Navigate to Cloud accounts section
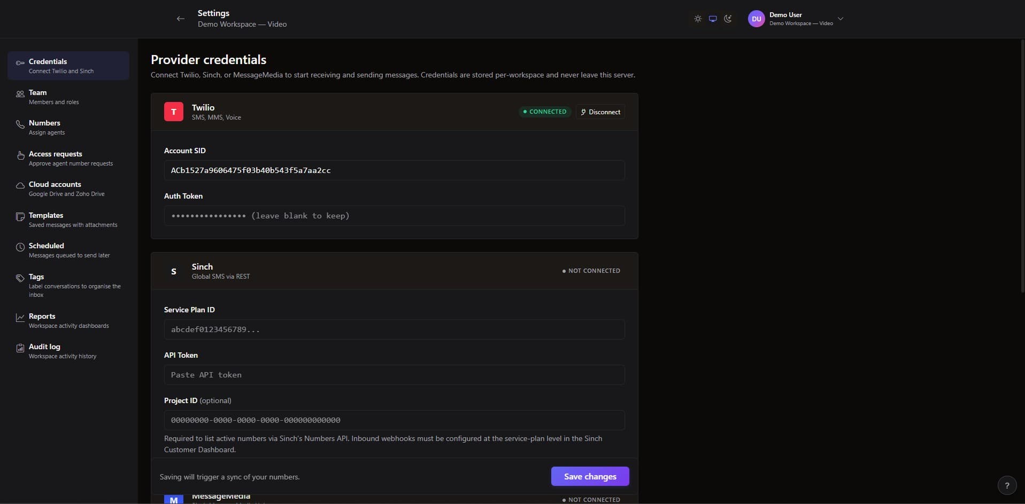 [68, 188]
